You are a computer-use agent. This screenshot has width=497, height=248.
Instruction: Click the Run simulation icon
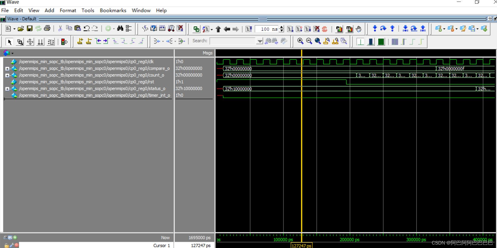(290, 29)
